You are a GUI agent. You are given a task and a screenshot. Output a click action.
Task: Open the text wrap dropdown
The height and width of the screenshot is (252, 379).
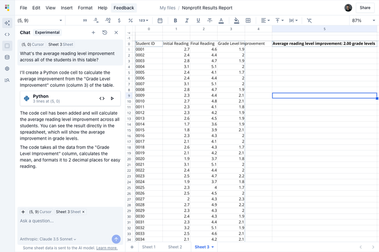[293, 21]
